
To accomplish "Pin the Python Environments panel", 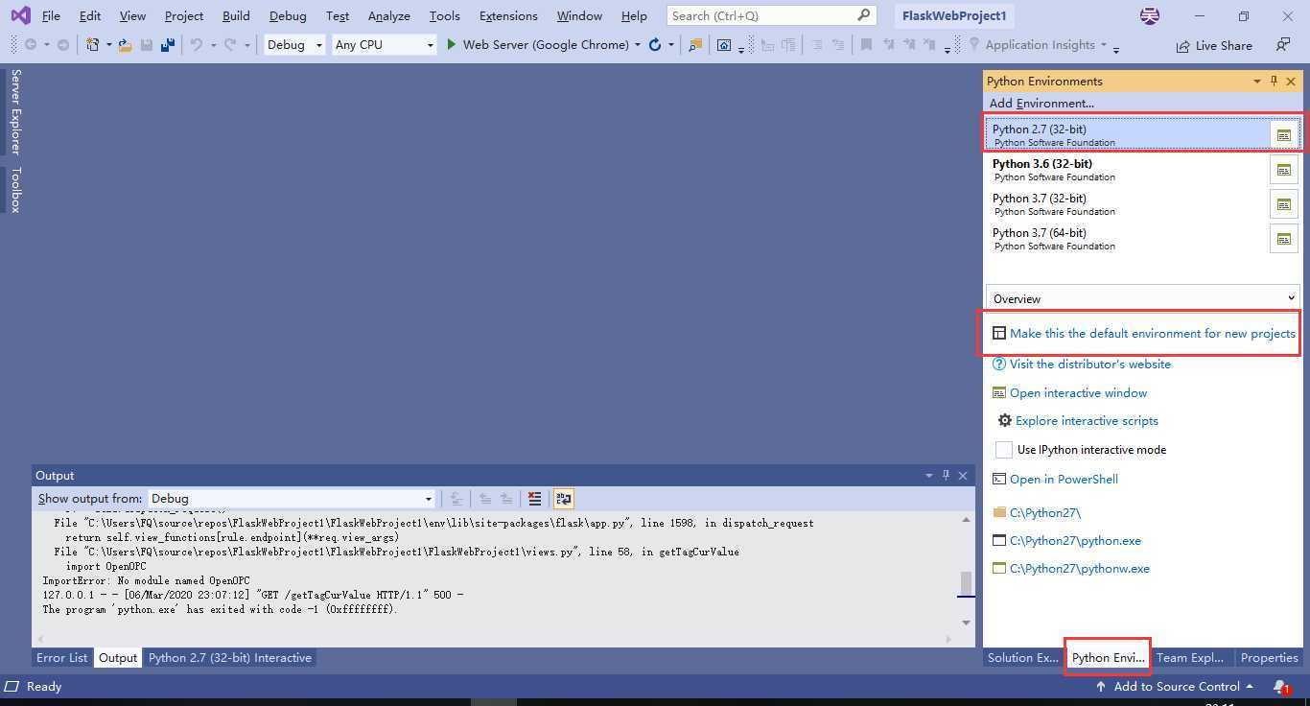I will [x=1274, y=82].
